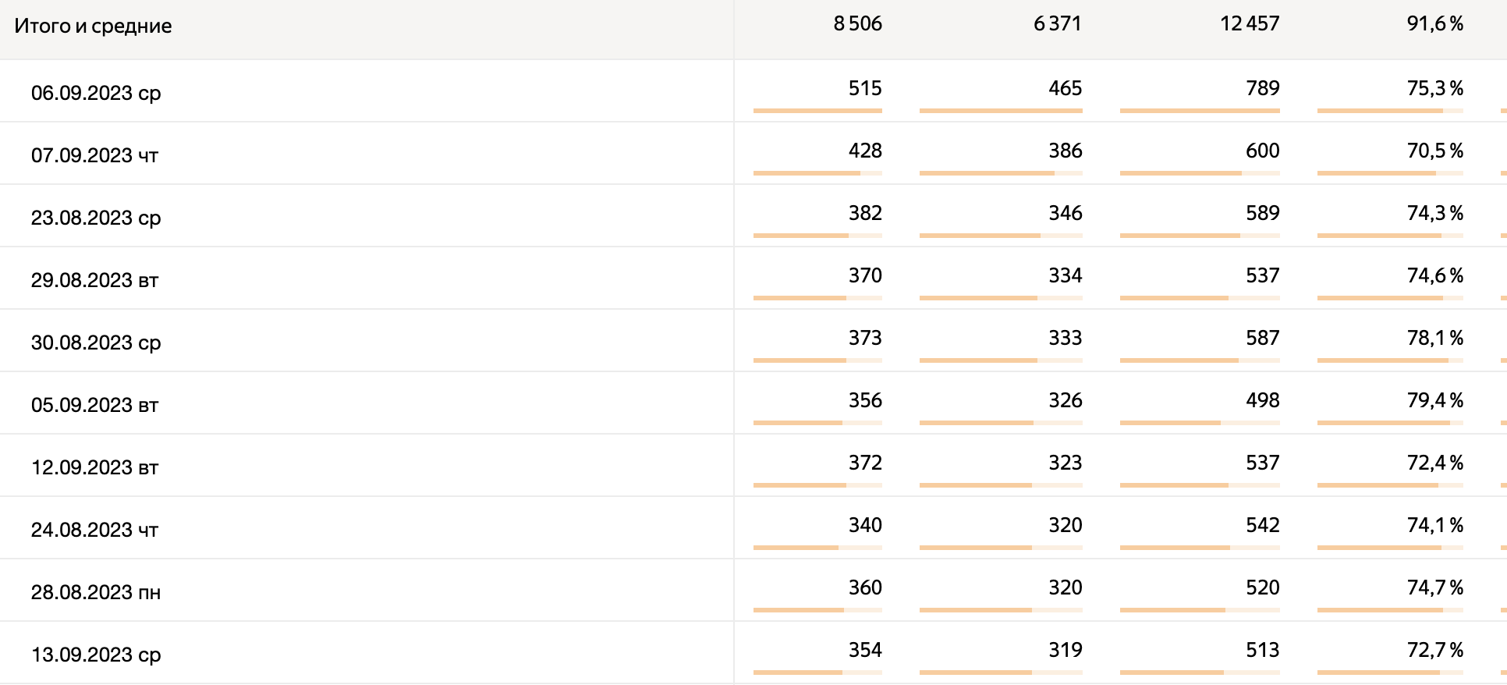This screenshot has width=1507, height=685.
Task: Choose the 05.09.2023 вт row
Action: tap(94, 405)
